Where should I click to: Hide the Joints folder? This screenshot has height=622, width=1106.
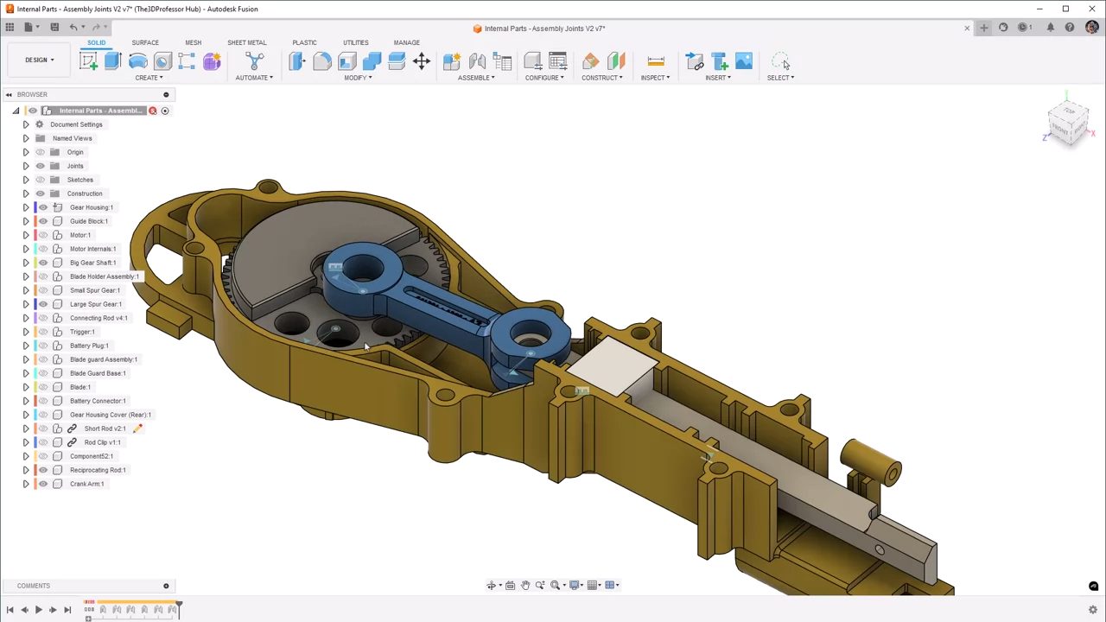40,166
